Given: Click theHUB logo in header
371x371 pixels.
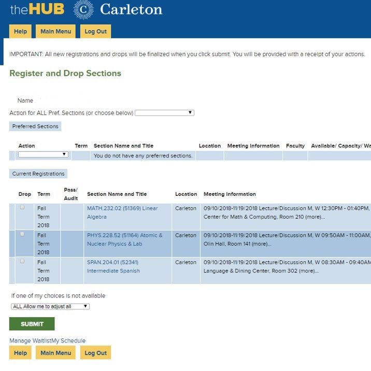Looking at the screenshot, I should [37, 9].
